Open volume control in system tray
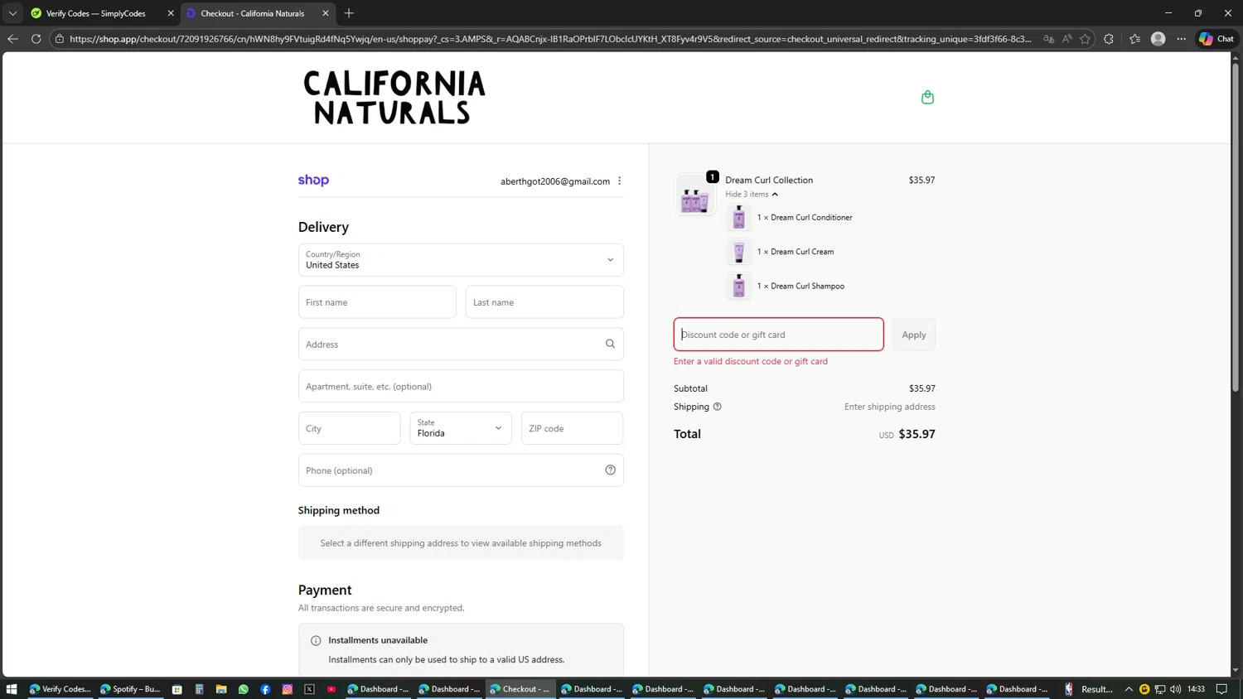The height and width of the screenshot is (699, 1243). 1175,689
